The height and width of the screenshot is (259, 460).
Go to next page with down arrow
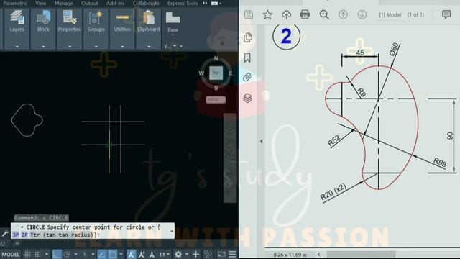pyautogui.click(x=362, y=14)
